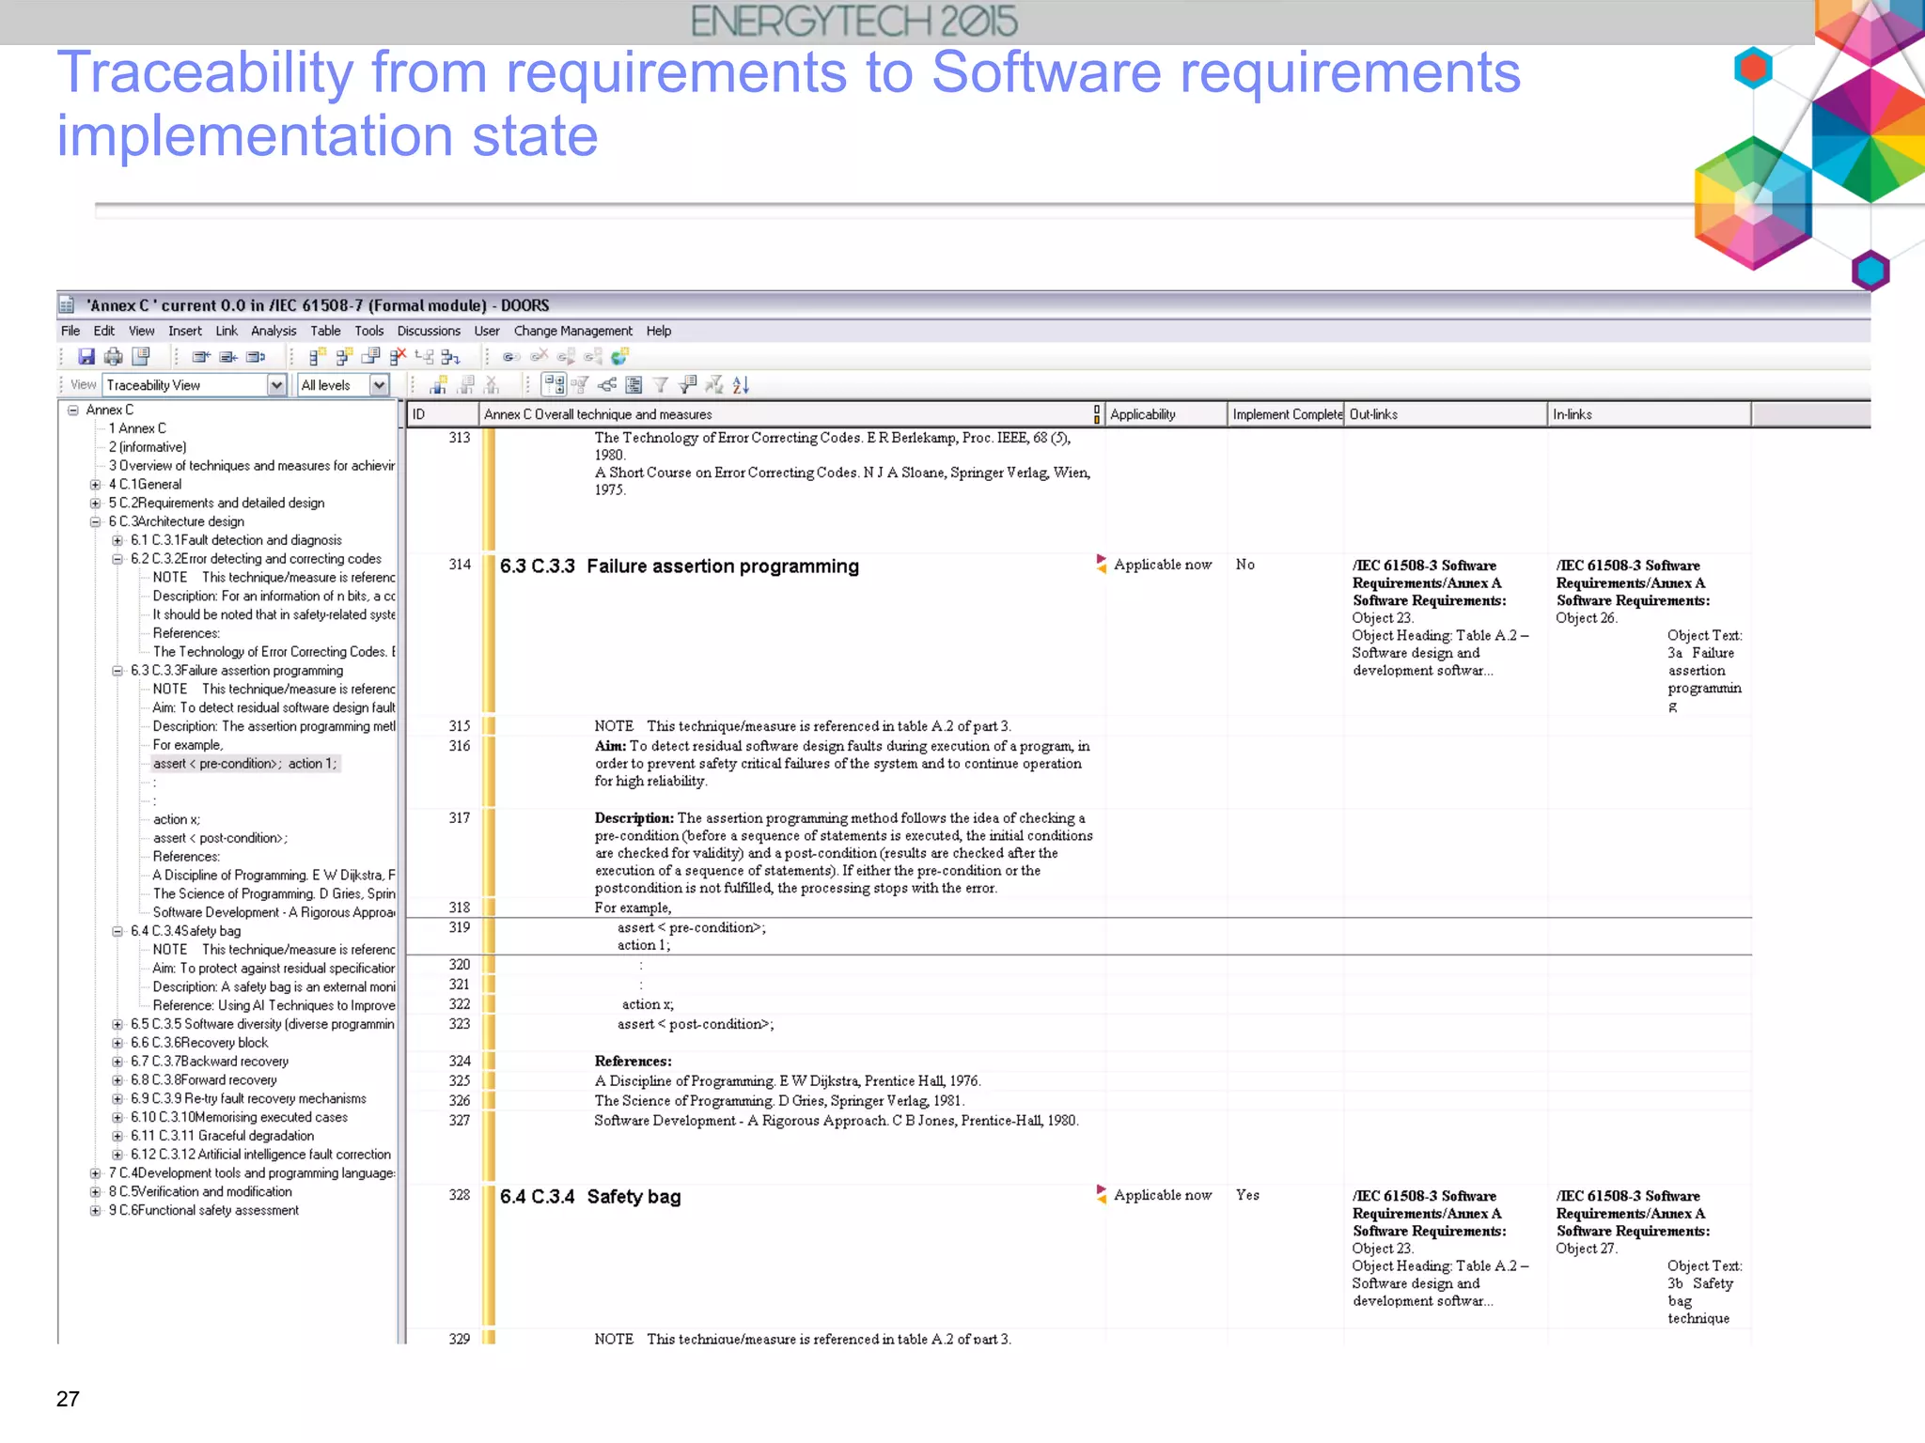Click the link arrow indicator on row 328
The width and height of the screenshot is (1925, 1443).
point(1101,1194)
